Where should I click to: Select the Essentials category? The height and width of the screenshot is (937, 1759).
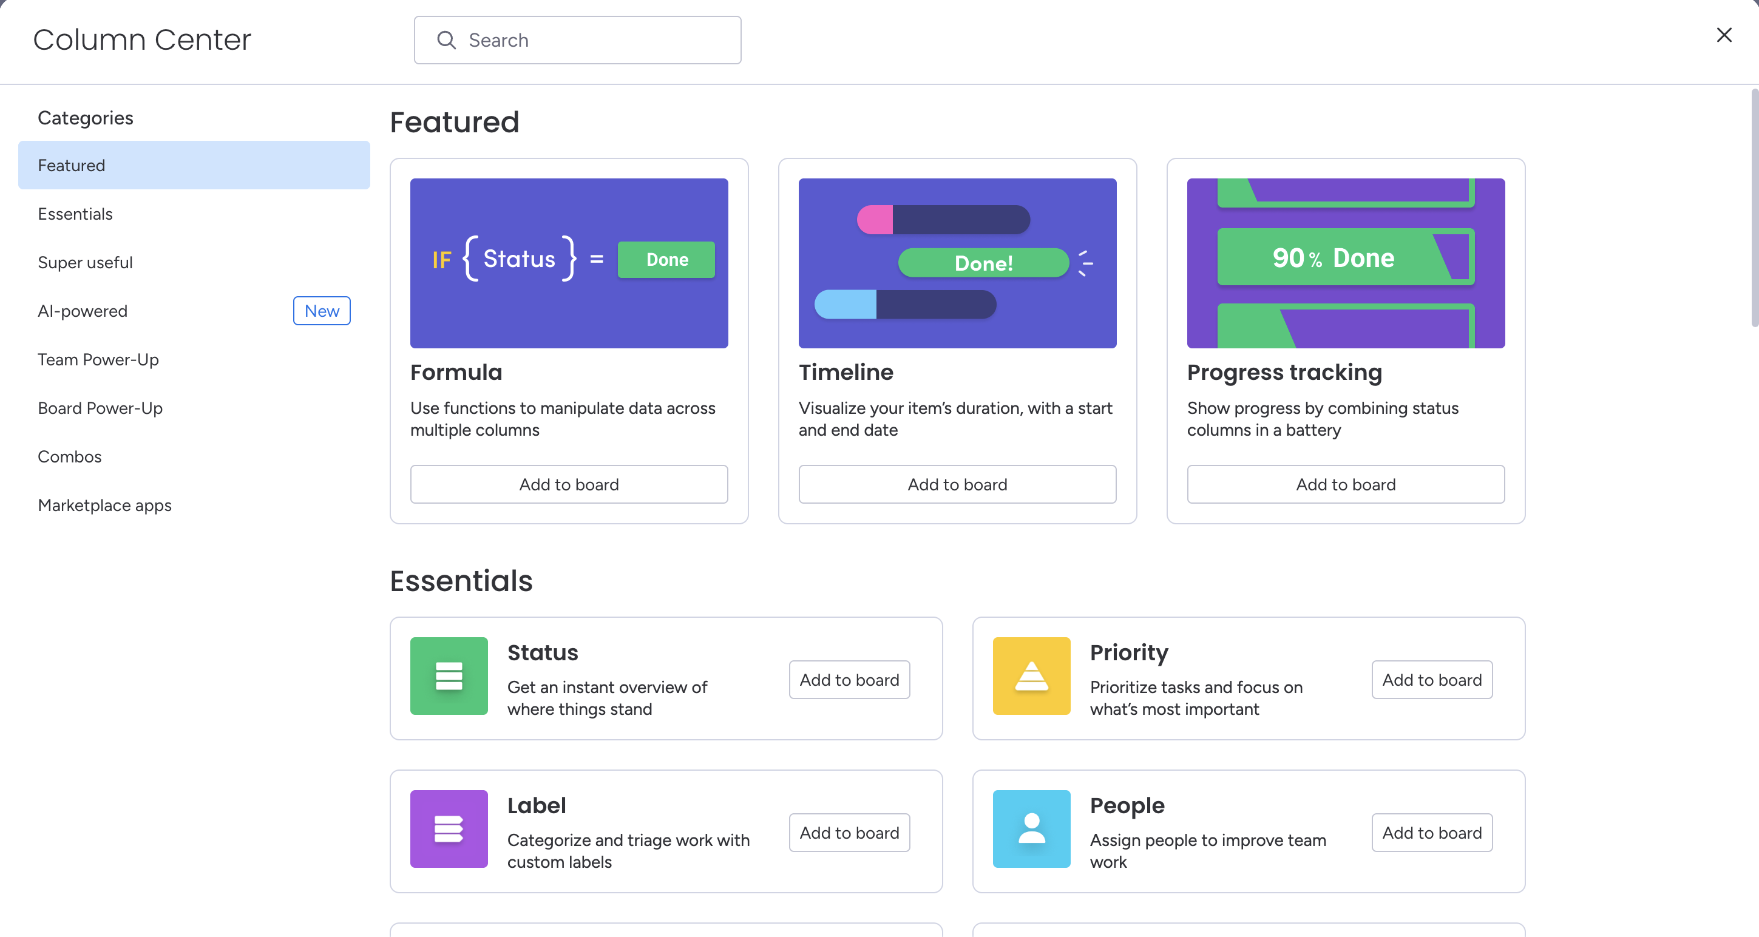tap(75, 214)
